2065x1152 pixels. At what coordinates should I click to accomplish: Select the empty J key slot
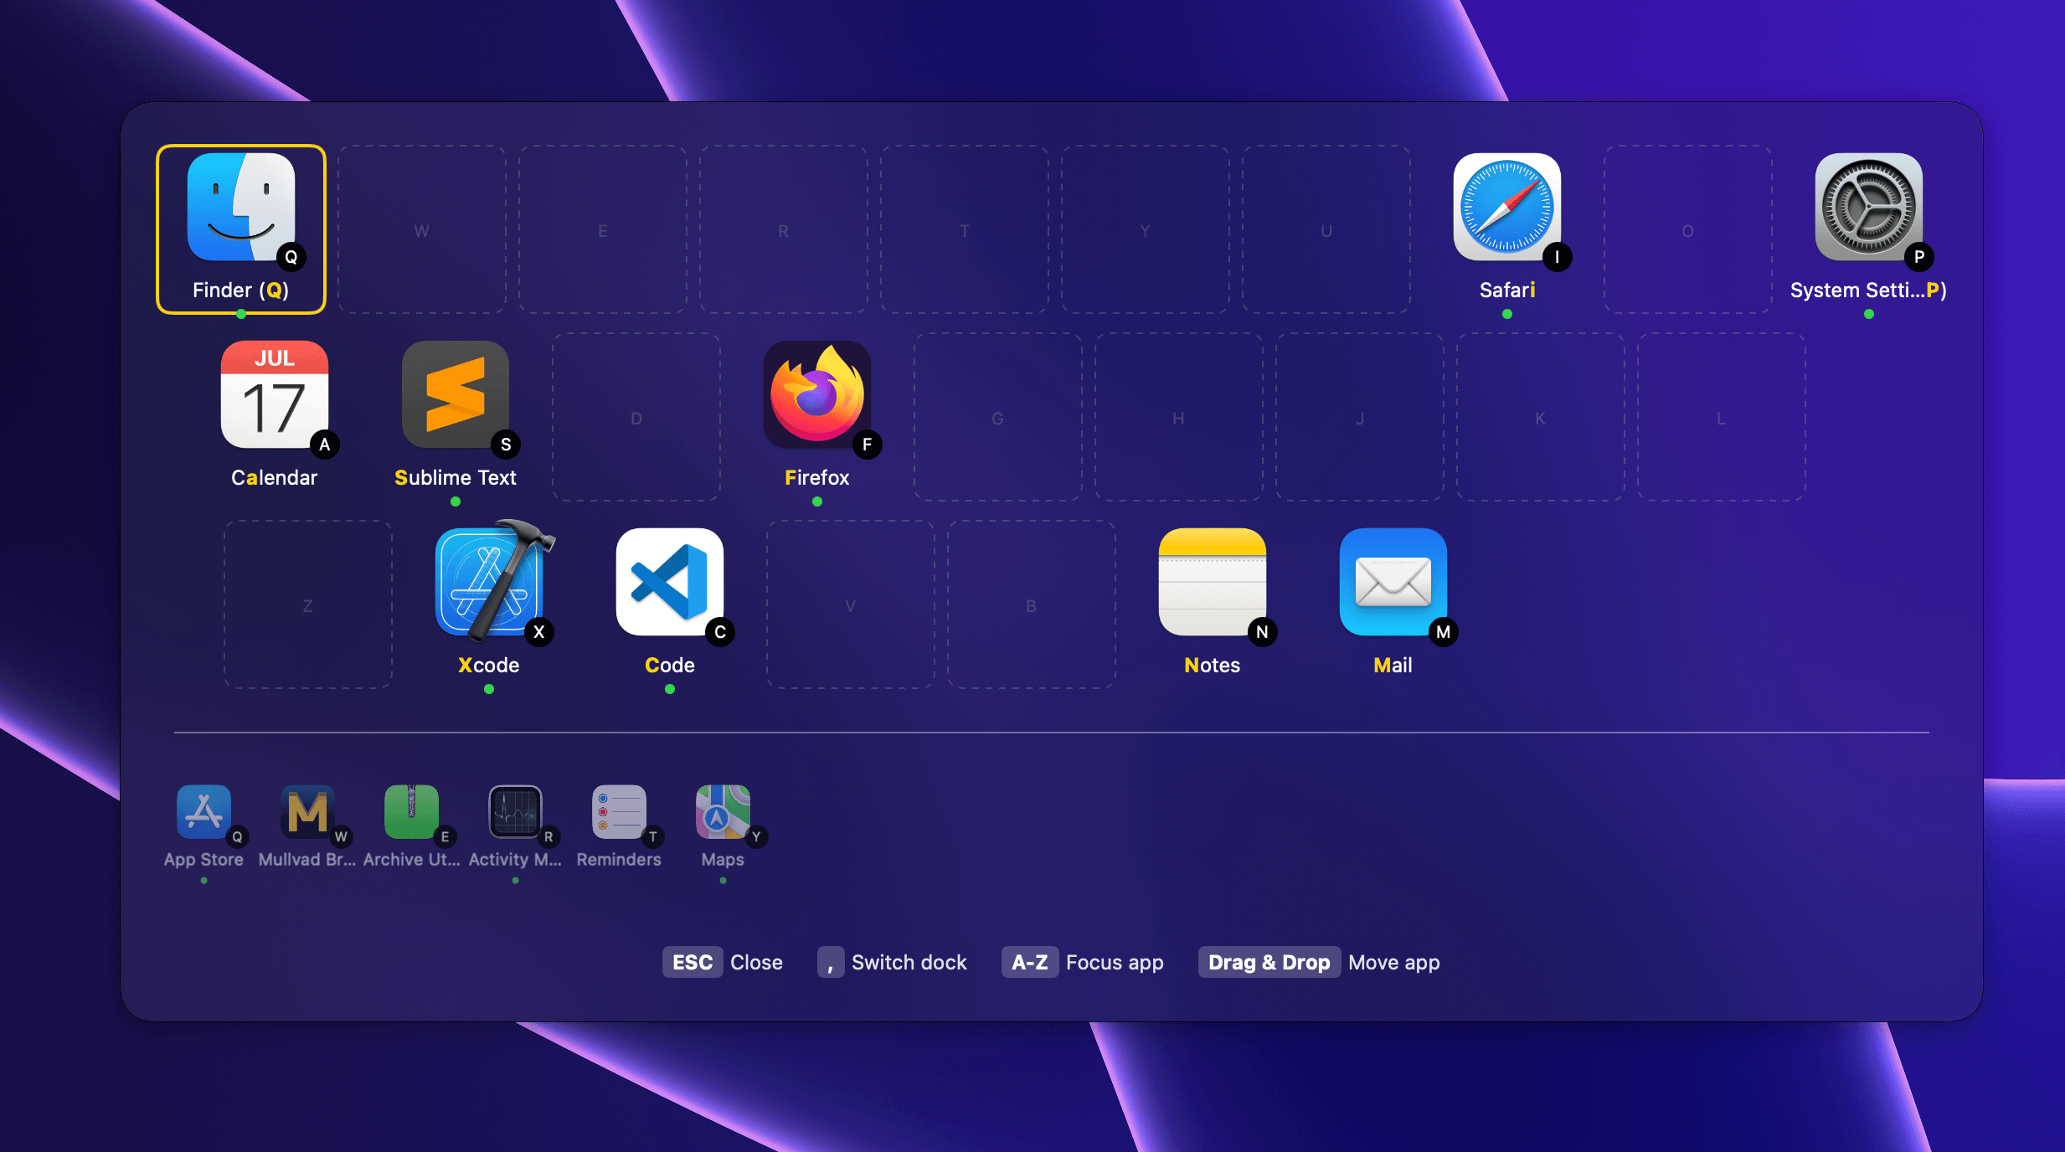[1360, 417]
